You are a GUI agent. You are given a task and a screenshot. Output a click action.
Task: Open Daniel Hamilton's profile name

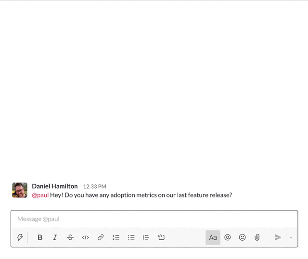pyautogui.click(x=54, y=186)
